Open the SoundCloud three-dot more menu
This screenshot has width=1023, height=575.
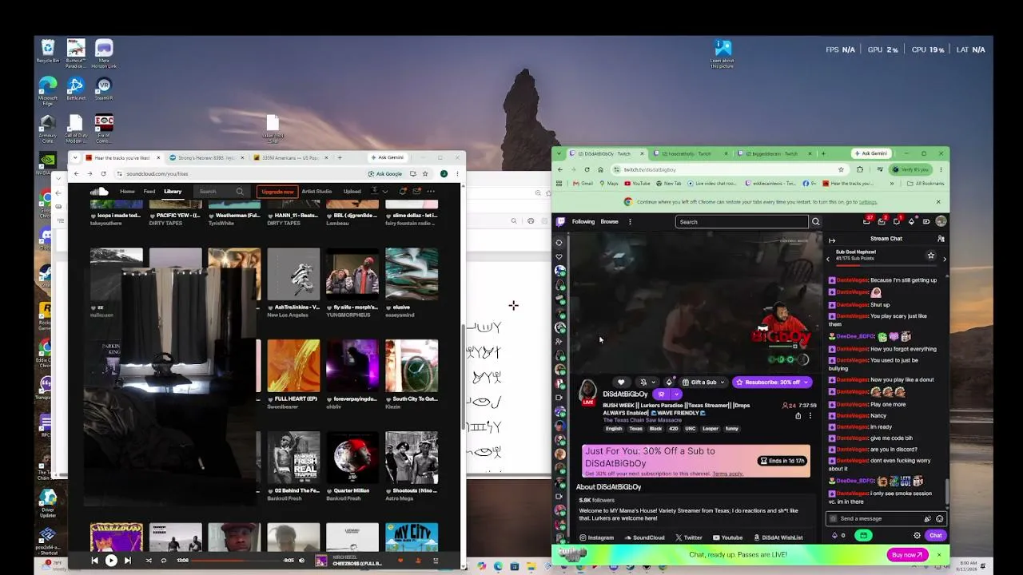(x=431, y=192)
